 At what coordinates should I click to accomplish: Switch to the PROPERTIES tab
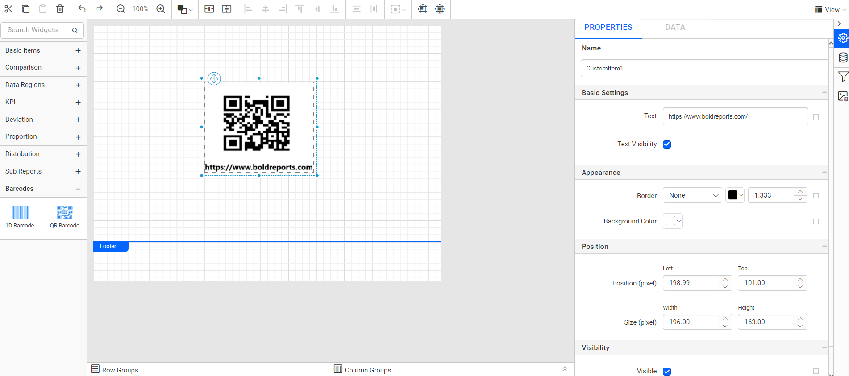coord(608,27)
